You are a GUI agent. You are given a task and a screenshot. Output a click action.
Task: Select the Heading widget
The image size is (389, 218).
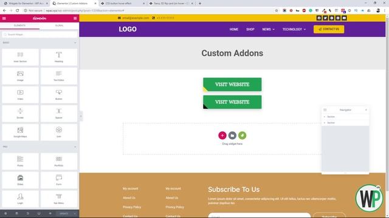(59, 58)
